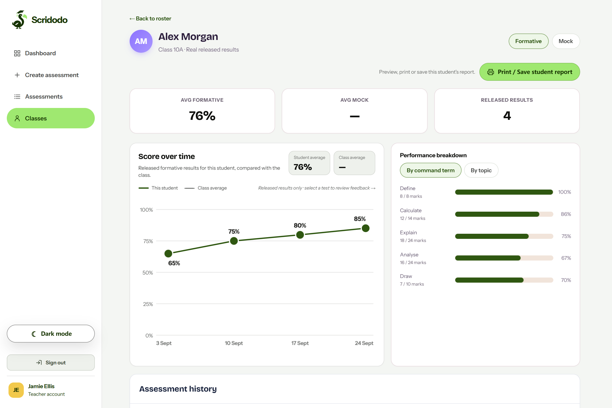Click Back to roster link
Screen dimensions: 612x408
(150, 18)
